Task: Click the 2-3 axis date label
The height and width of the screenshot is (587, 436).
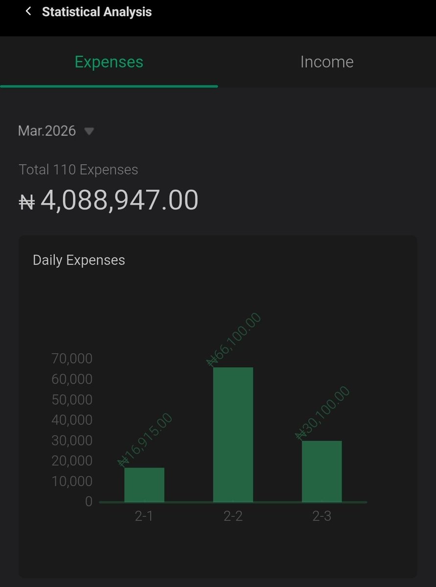Action: pyautogui.click(x=321, y=516)
